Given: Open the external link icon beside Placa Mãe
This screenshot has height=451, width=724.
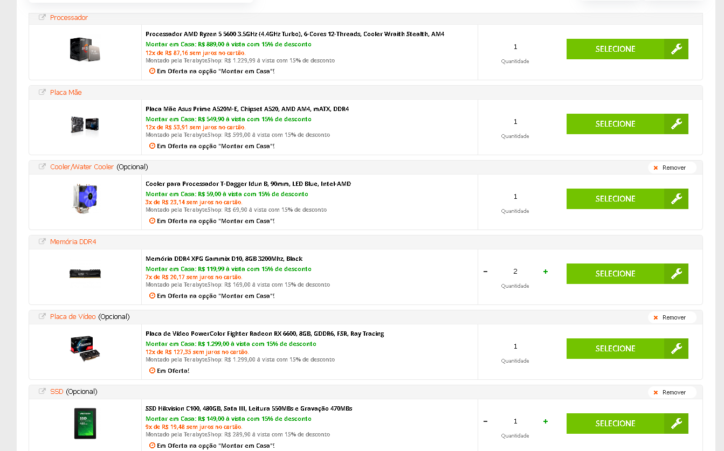Looking at the screenshot, I should tap(43, 92).
